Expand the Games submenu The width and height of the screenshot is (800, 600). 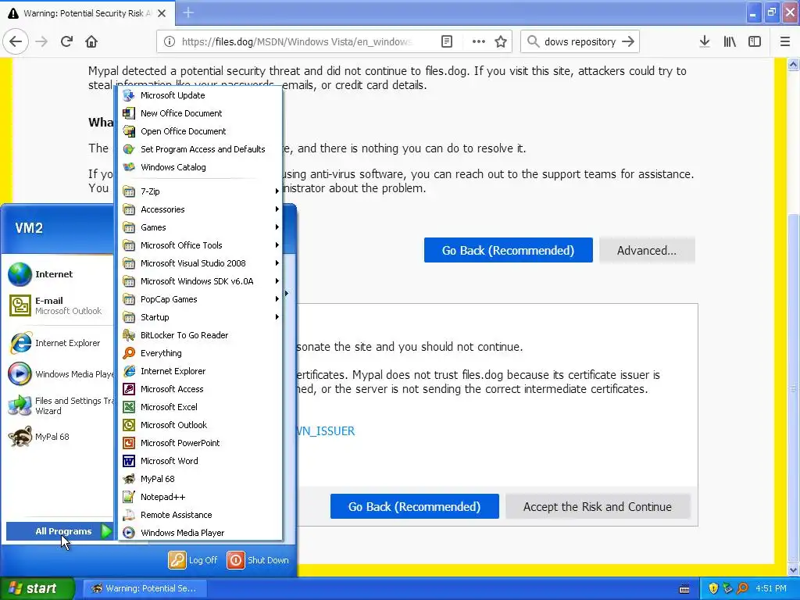(x=200, y=227)
